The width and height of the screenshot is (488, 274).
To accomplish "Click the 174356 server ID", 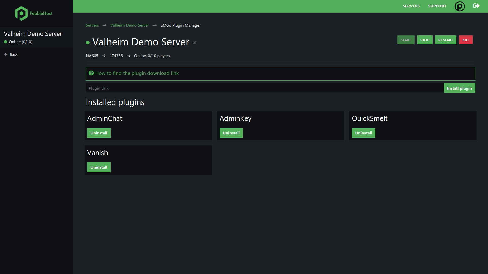I will (x=116, y=56).
